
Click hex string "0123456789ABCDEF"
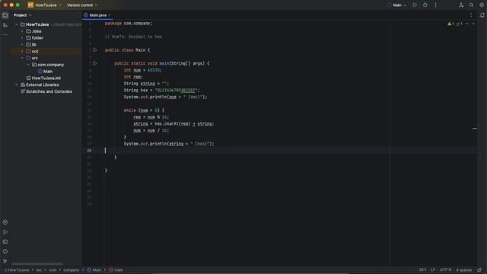click(176, 91)
